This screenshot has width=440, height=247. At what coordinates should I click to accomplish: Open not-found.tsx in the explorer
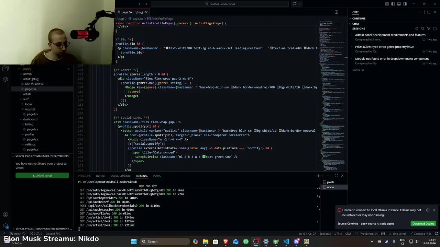(x=34, y=84)
